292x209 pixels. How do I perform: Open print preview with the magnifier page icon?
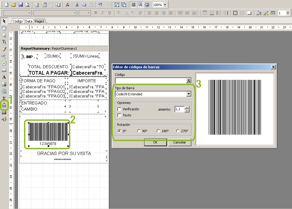(x=27, y=5)
